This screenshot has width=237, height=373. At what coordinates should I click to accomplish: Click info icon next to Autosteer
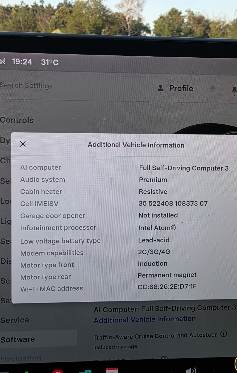pos(223,334)
